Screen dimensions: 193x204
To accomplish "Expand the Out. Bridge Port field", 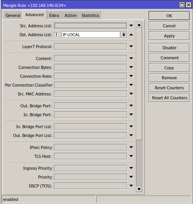I will coord(131,105).
